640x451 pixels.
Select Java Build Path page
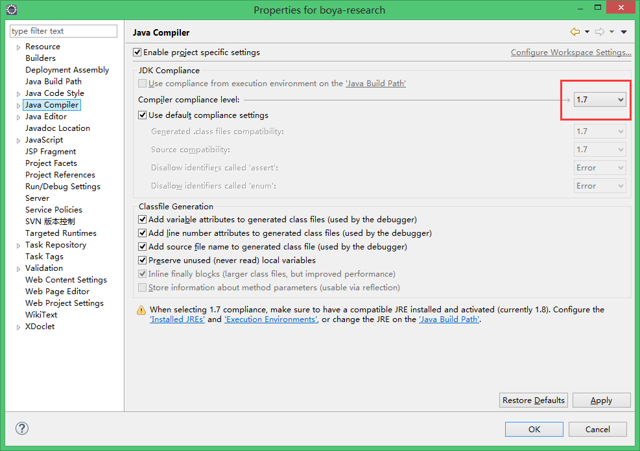[x=53, y=81]
